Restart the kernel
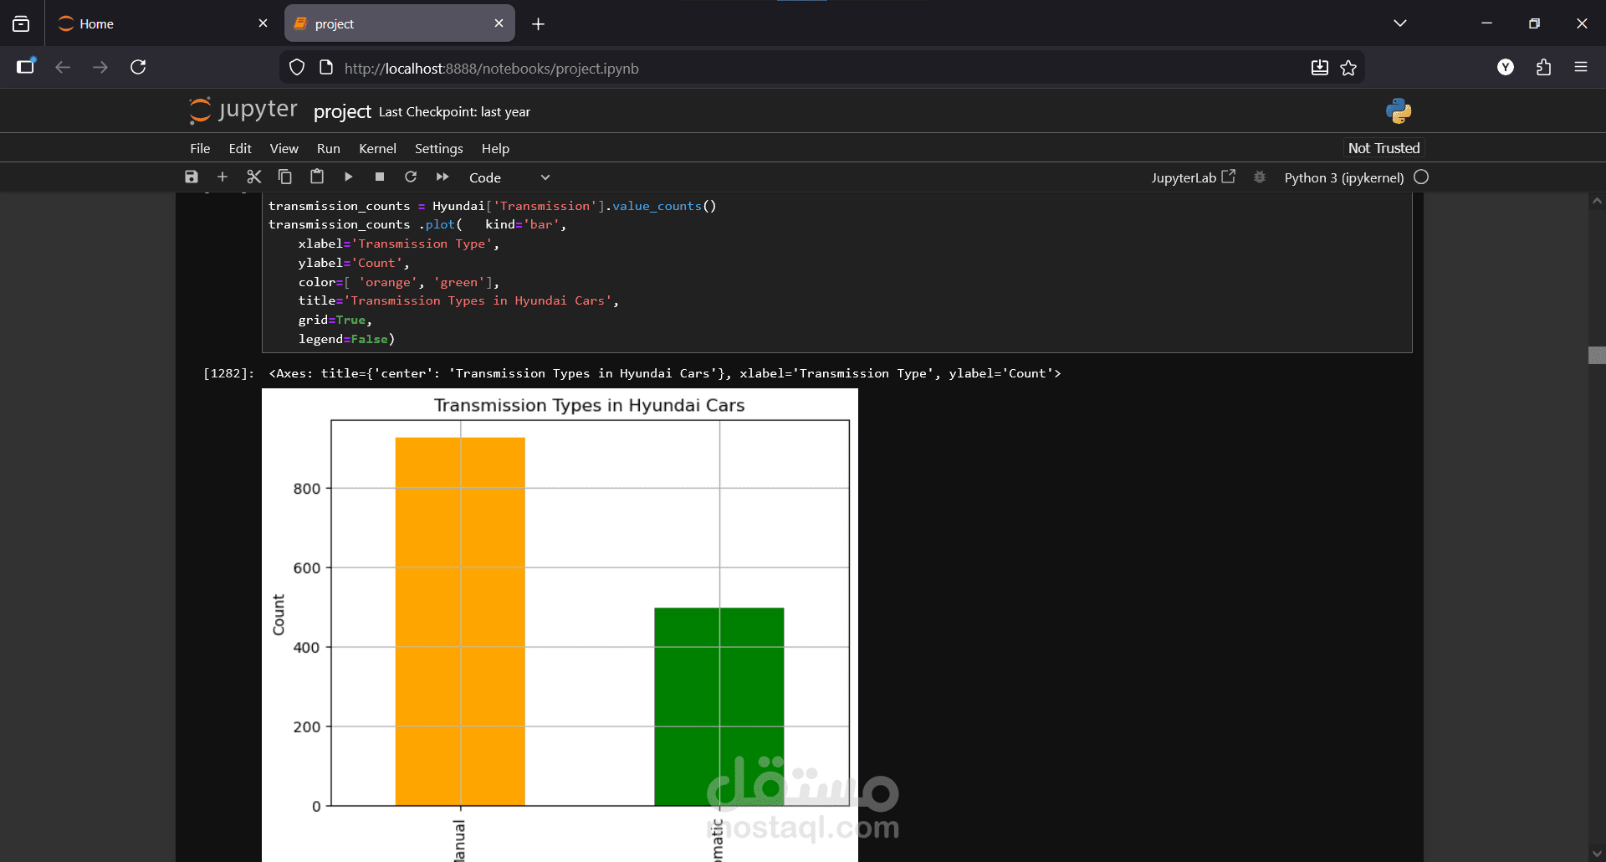The image size is (1606, 862). coord(411,177)
